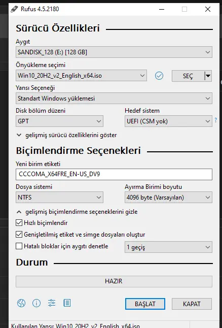Toggle Genişletilmiş etiket ve simge dosyaları checkbox
Viewport: 222px width, 328px height.
[x=19, y=235]
